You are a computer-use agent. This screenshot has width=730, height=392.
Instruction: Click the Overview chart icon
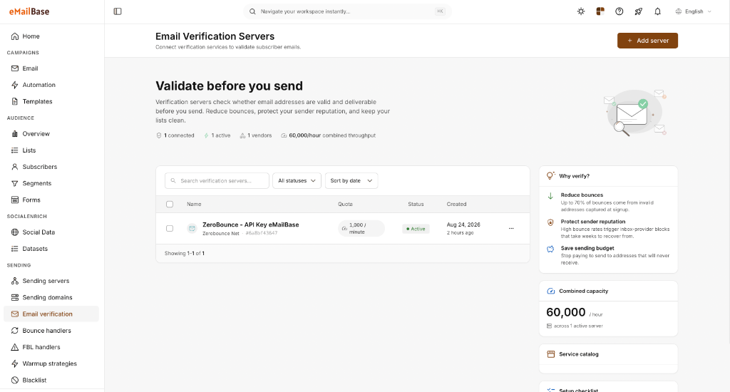coord(15,133)
